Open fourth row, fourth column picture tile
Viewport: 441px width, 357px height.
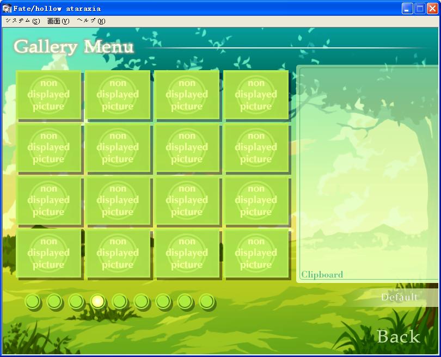[256, 253]
